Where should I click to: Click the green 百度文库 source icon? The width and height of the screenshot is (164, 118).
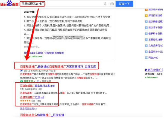pyautogui.click(x=22, y=81)
